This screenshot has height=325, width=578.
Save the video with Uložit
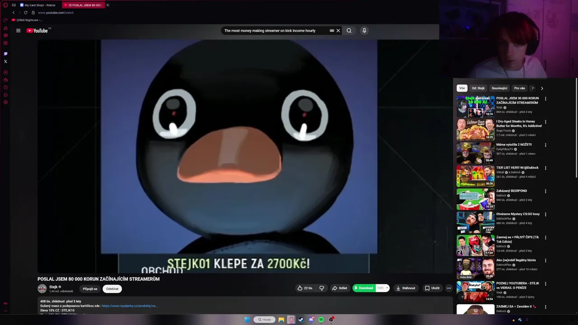432,288
